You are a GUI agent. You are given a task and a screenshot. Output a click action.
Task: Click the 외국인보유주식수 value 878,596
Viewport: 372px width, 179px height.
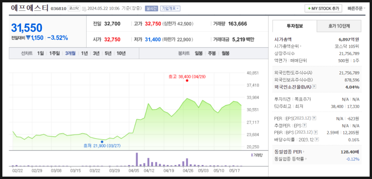click(x=352, y=80)
